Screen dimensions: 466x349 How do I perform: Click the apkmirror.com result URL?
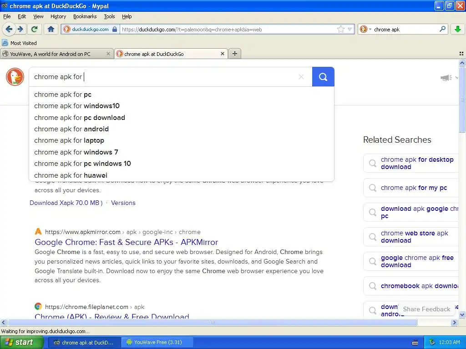click(x=123, y=232)
